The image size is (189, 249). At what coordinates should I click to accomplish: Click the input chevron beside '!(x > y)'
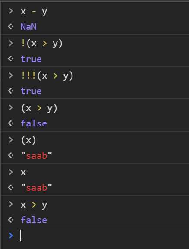point(11,43)
